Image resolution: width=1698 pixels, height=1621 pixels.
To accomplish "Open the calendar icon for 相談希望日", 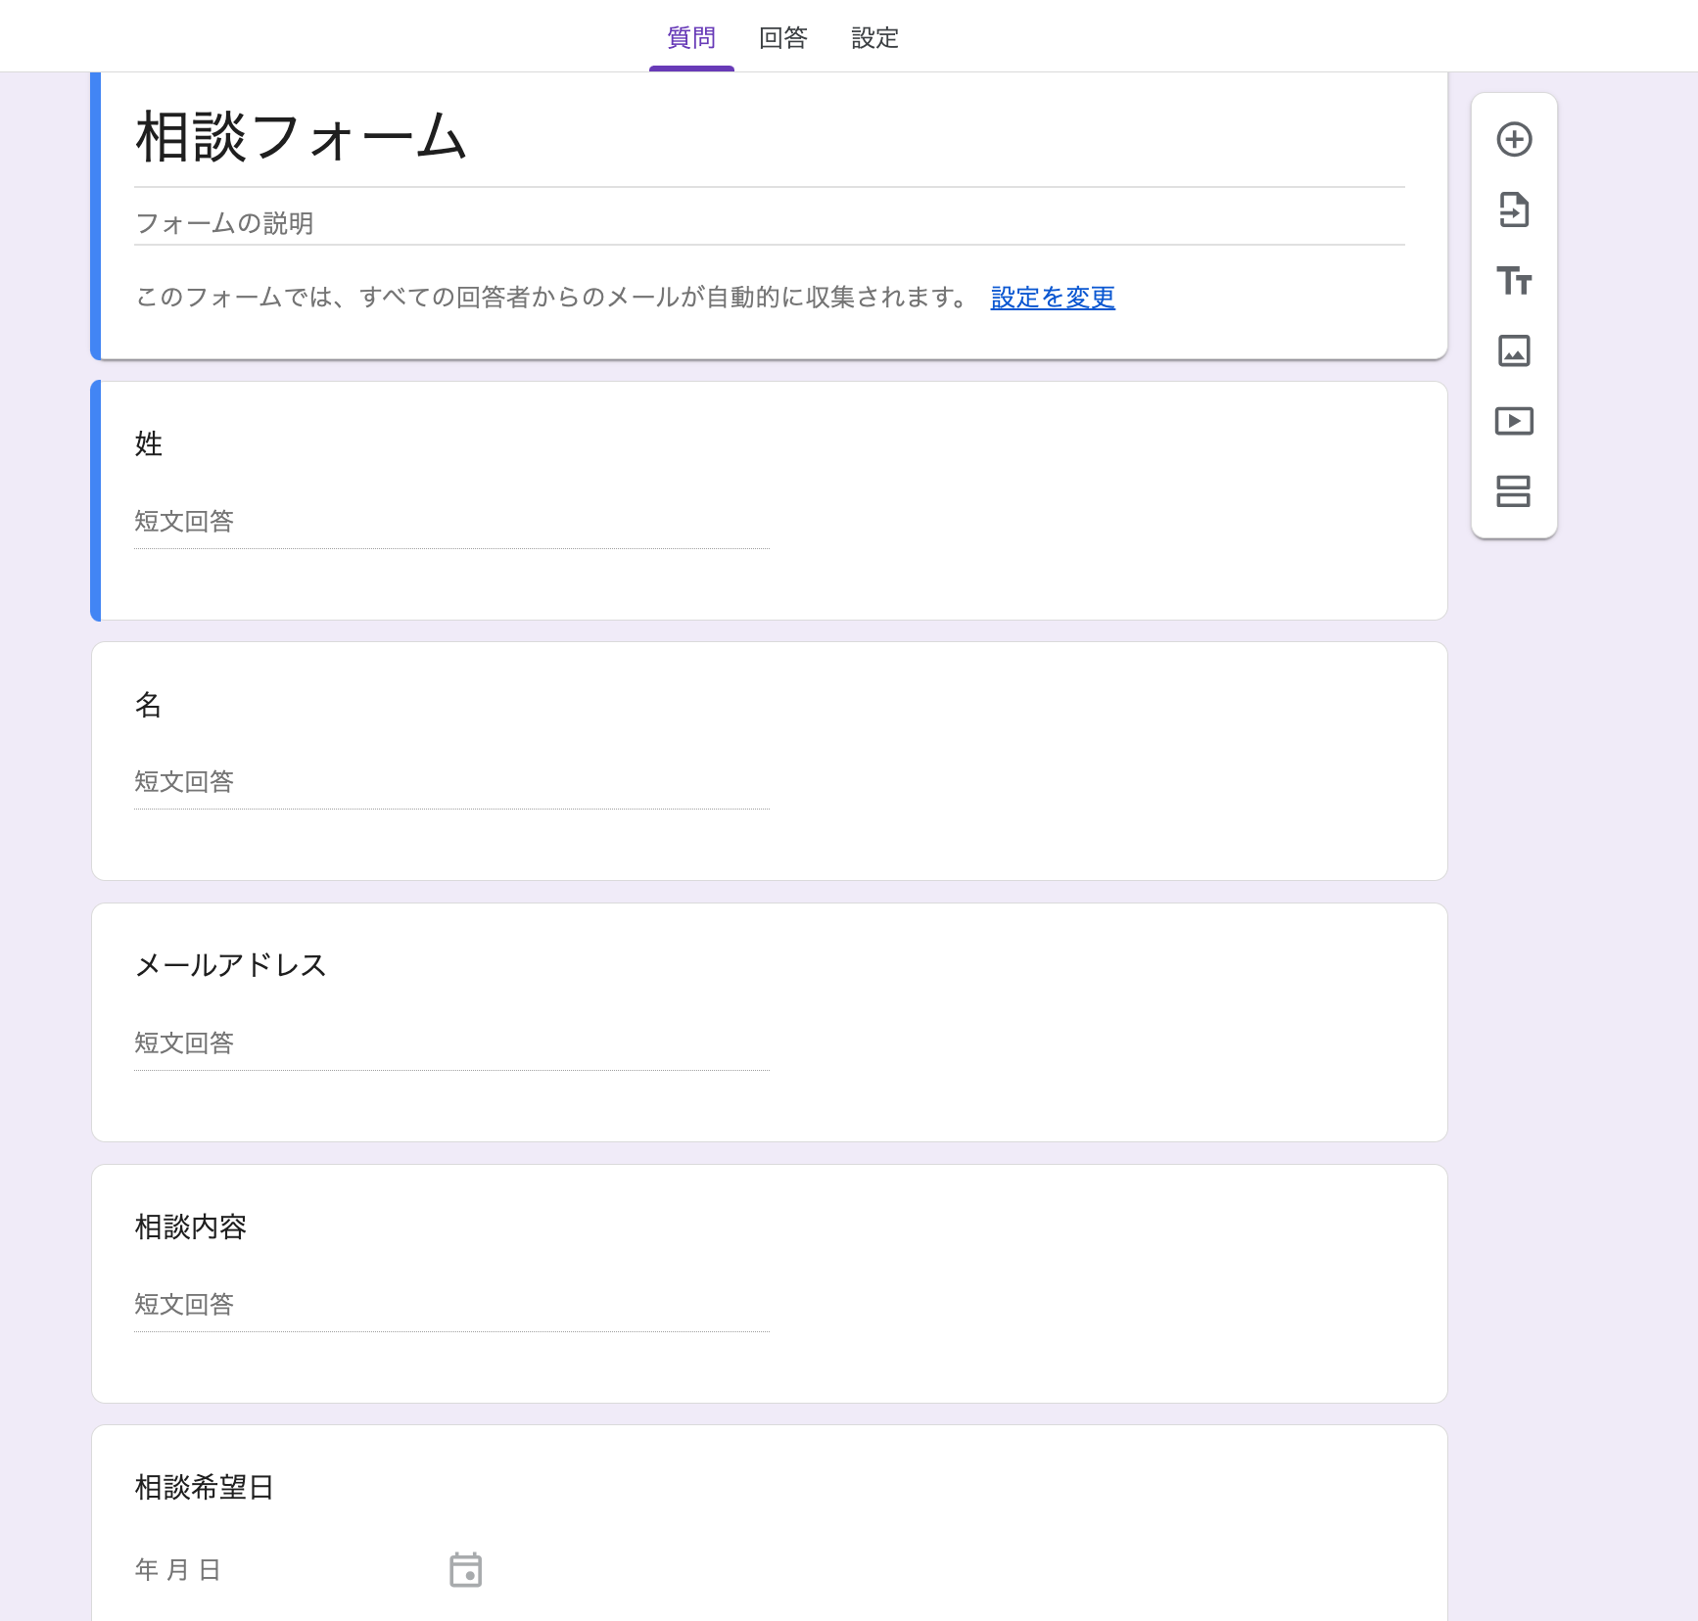I will (x=465, y=1570).
